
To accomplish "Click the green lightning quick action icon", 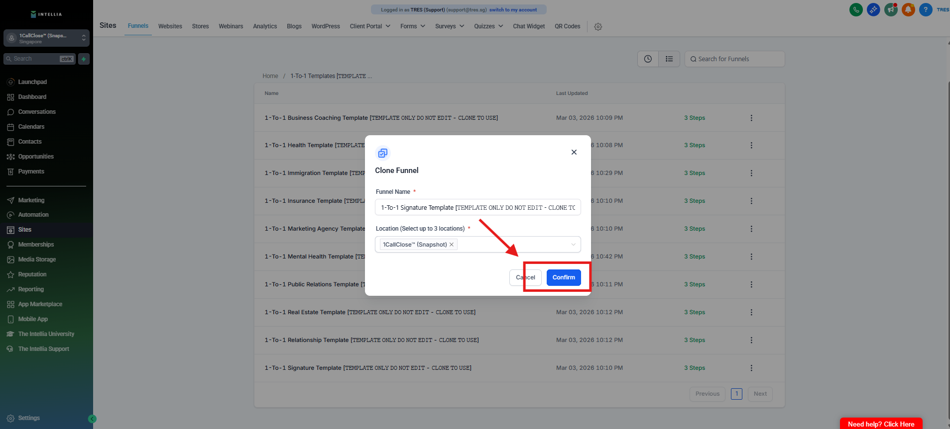I will [x=84, y=59].
